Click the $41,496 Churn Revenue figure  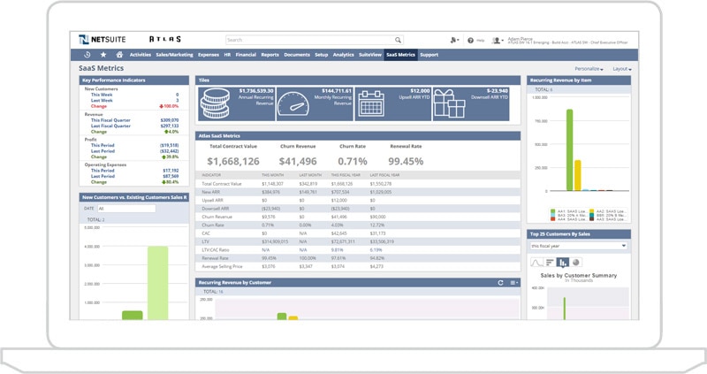(298, 162)
